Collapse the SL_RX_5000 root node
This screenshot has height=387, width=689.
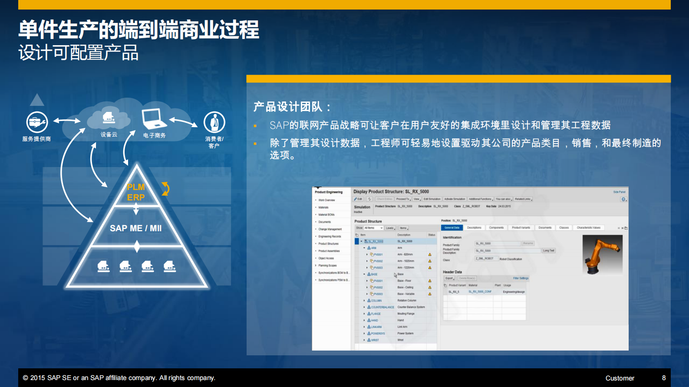click(361, 241)
